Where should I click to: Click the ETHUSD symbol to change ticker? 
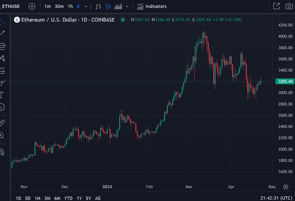(x=10, y=6)
